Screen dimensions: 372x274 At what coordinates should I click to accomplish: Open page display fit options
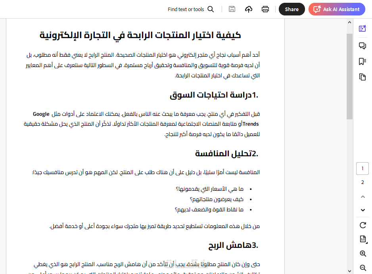(363, 239)
